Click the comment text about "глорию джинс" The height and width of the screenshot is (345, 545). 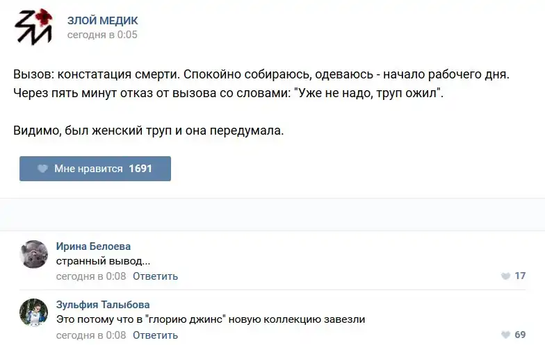coord(211,319)
